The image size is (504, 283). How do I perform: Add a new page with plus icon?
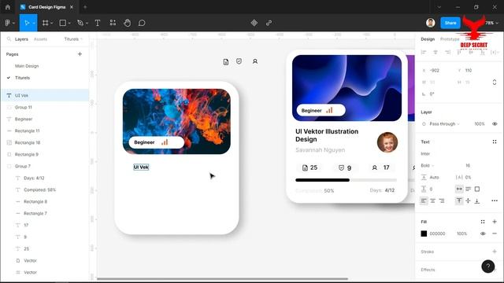80,54
